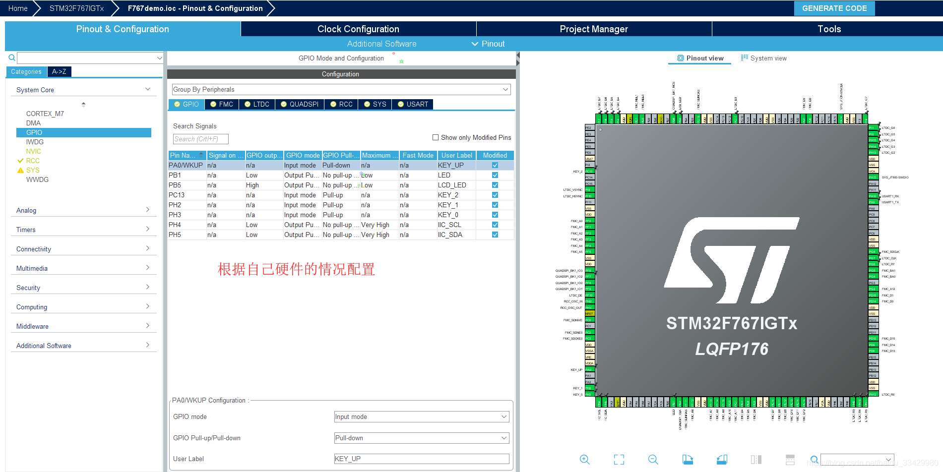This screenshot has height=472, width=943.
Task: Open the Group By Peripherals dropdown
Action: click(341, 89)
